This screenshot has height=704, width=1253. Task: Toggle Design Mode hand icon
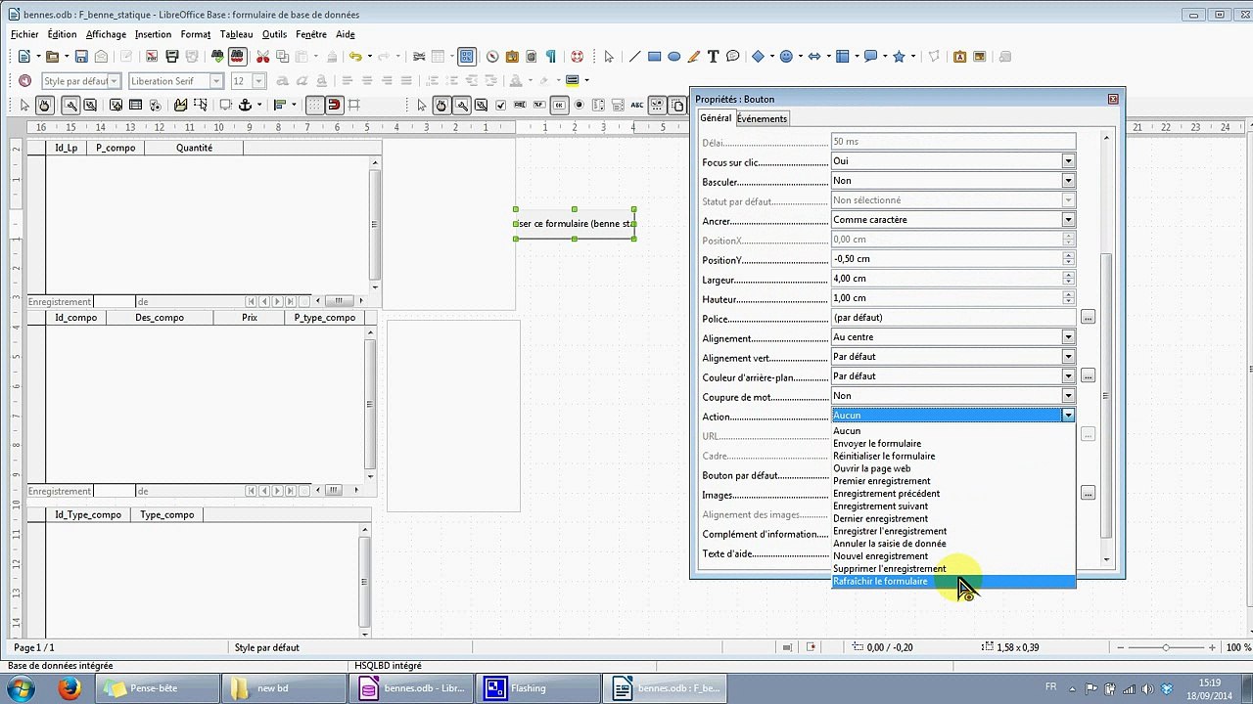point(44,105)
